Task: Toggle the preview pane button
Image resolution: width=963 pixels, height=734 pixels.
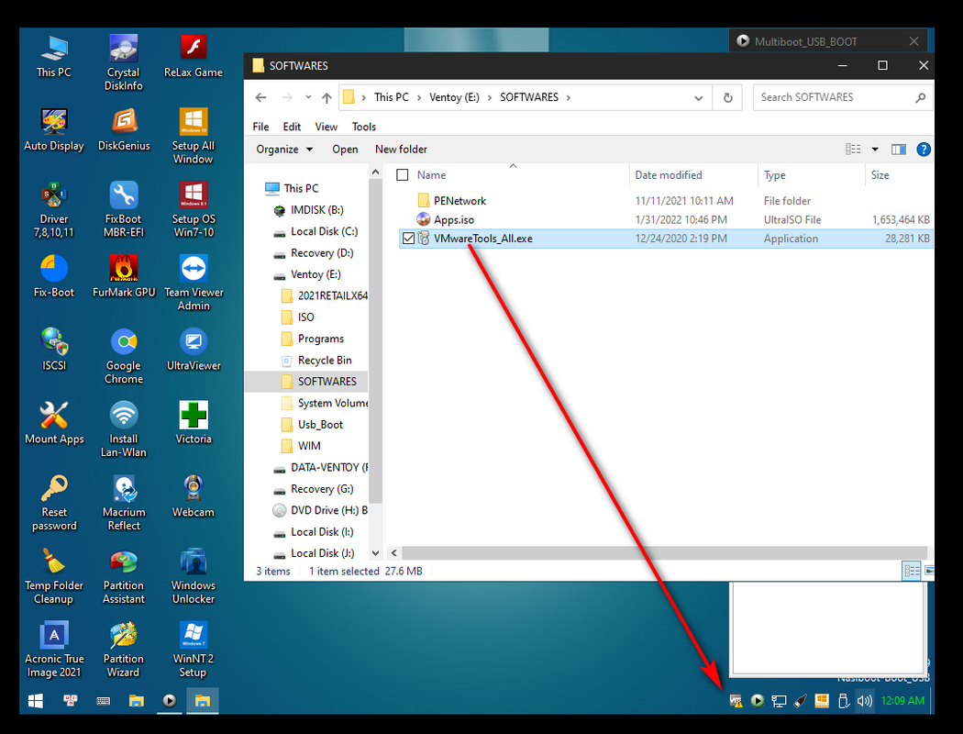Action: [x=899, y=150]
